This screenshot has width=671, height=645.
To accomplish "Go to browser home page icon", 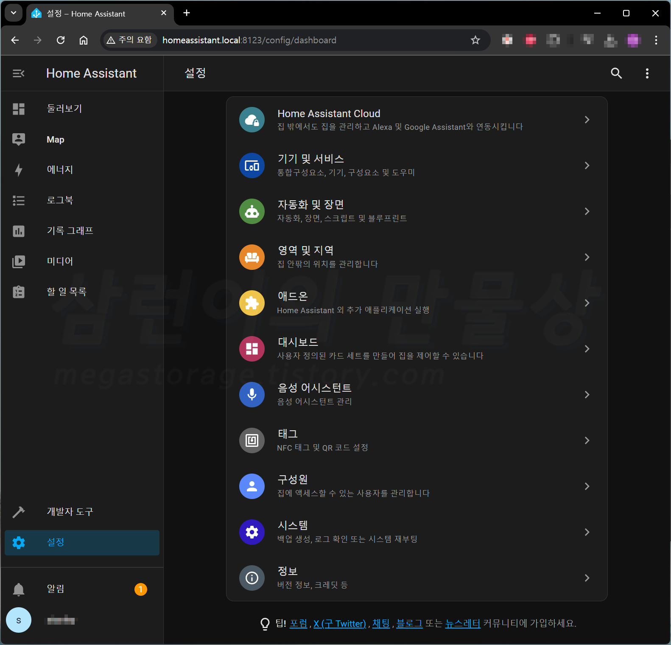I will pyautogui.click(x=84, y=40).
